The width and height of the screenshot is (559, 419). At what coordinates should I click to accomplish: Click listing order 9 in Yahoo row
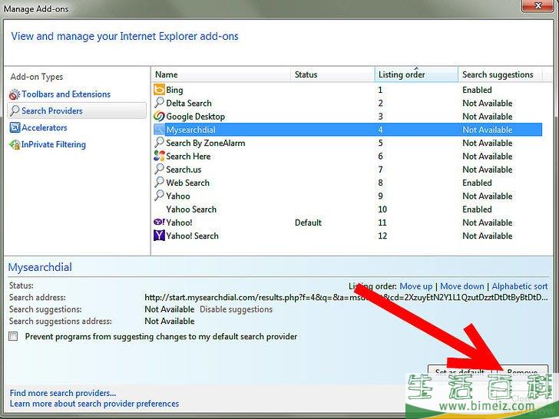pyautogui.click(x=380, y=196)
